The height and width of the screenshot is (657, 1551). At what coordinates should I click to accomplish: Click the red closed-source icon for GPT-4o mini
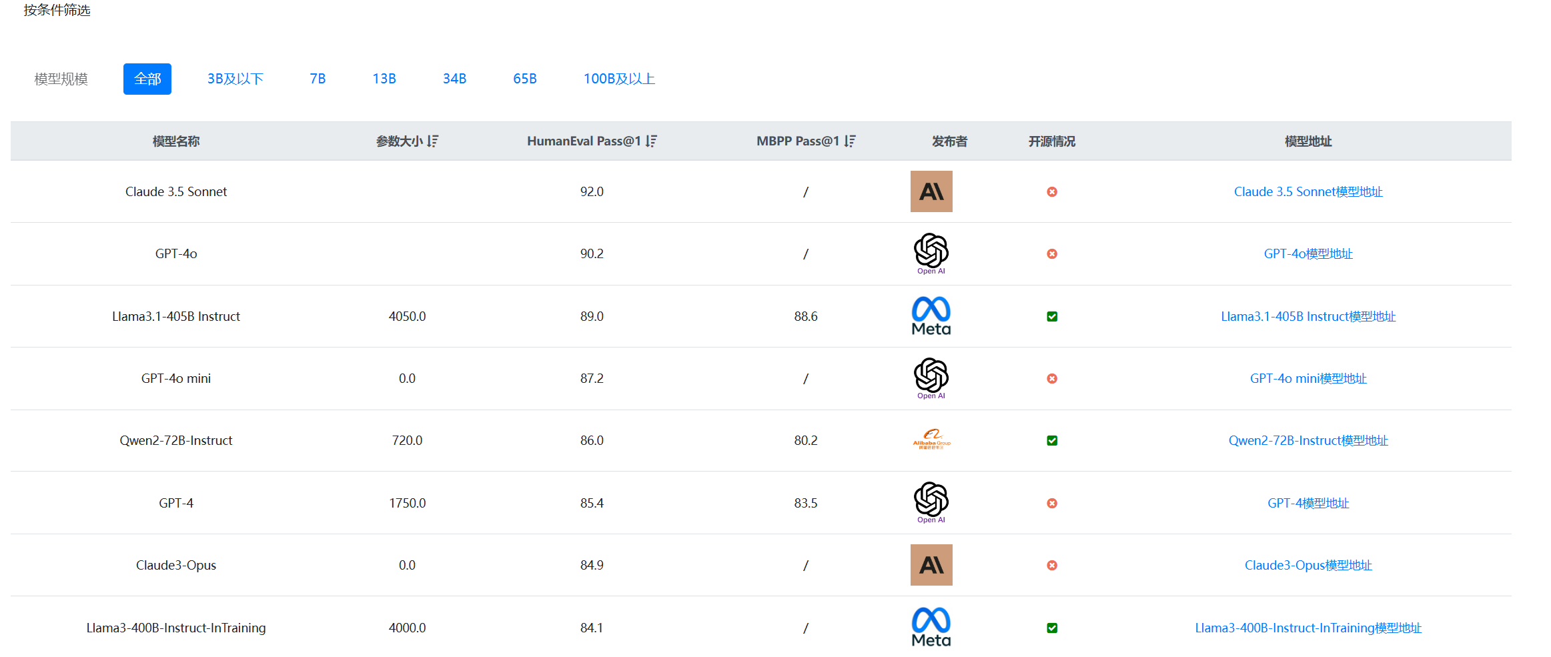coord(1052,378)
